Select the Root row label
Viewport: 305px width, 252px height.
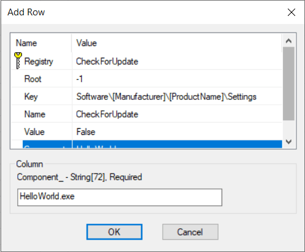pyautogui.click(x=33, y=79)
